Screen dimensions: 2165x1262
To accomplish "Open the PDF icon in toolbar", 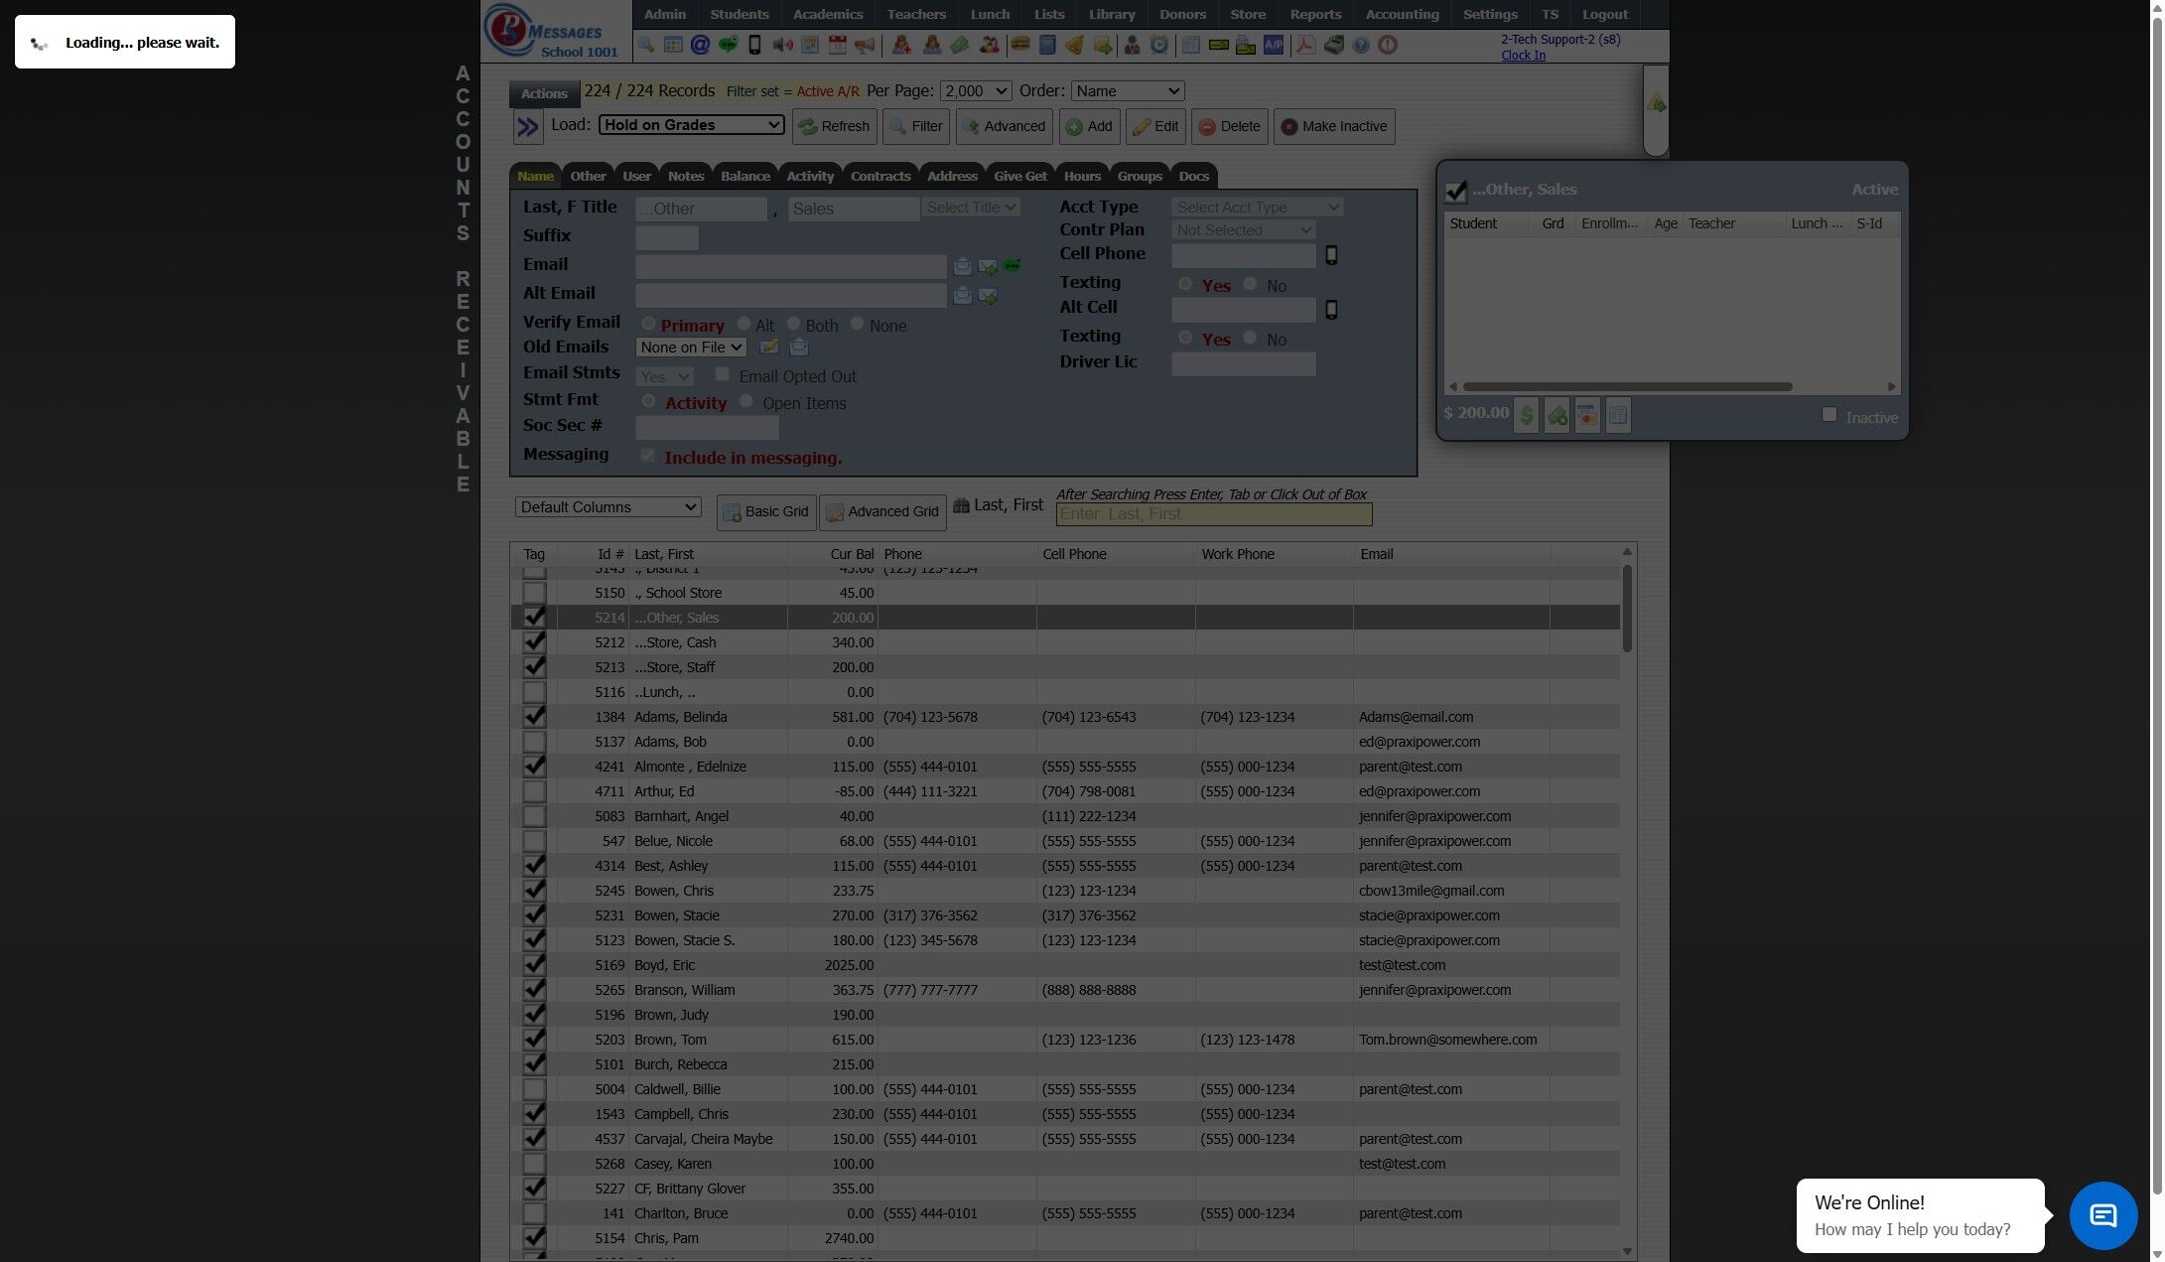I will coord(1305,46).
